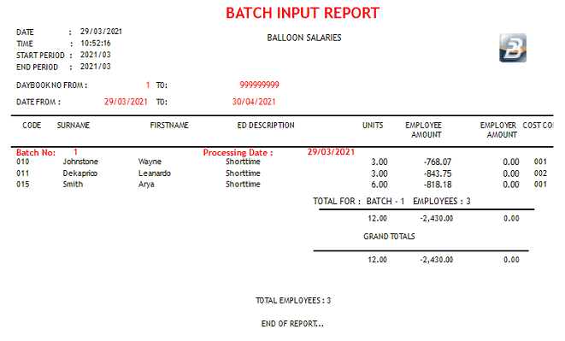Click the red processing date 29/03/2021
The width and height of the screenshot is (565, 341).
331,152
